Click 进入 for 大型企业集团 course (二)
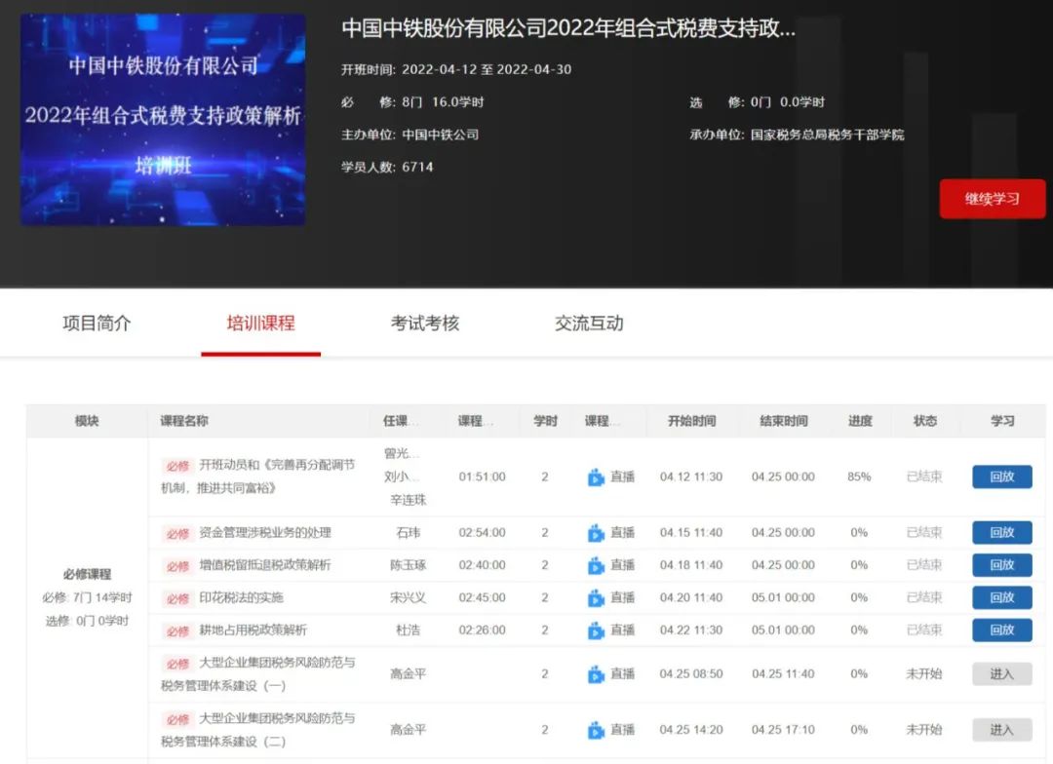The width and height of the screenshot is (1053, 764). (1001, 728)
